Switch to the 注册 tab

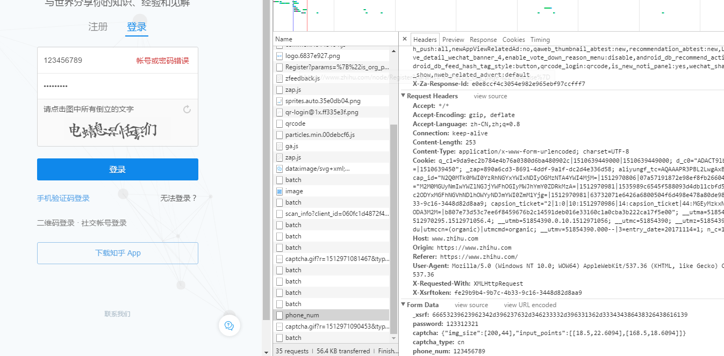[x=98, y=27]
